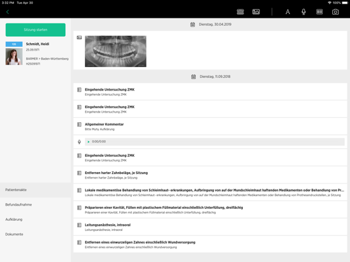Click document icon beside 'Allgemeiner Kommentar'

79,124
